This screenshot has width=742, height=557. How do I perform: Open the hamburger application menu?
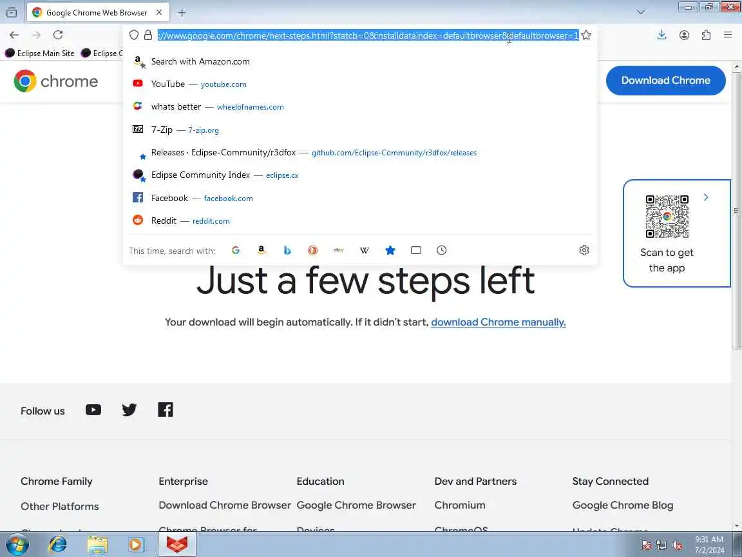pos(728,35)
